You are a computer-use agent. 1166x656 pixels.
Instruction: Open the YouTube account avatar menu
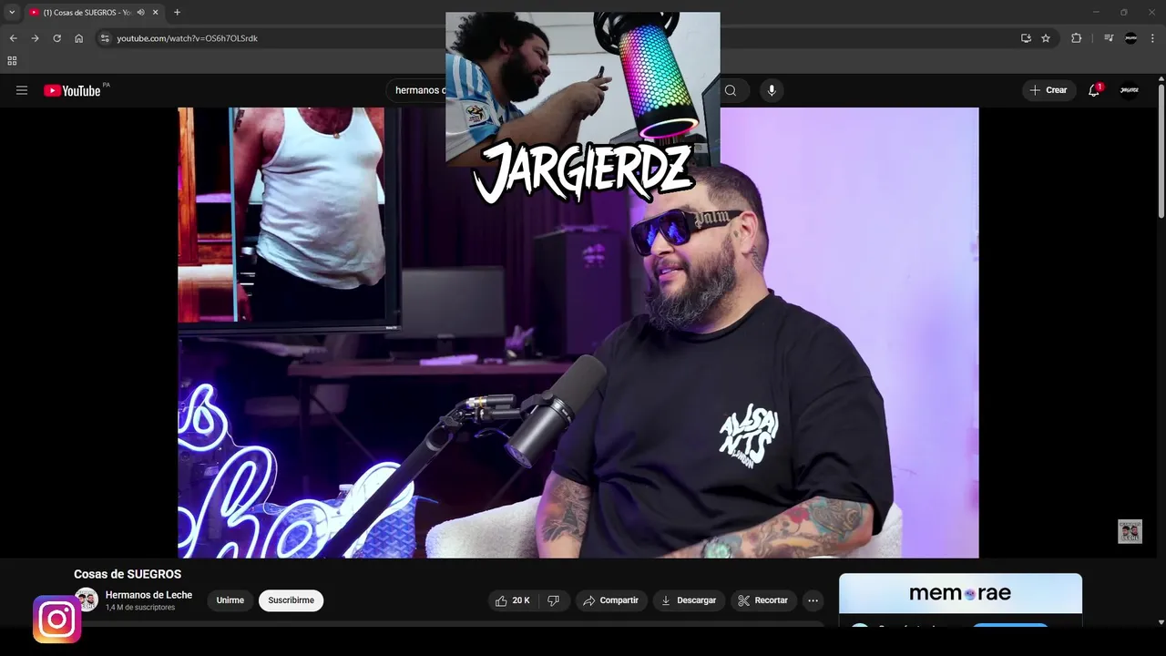click(1130, 90)
